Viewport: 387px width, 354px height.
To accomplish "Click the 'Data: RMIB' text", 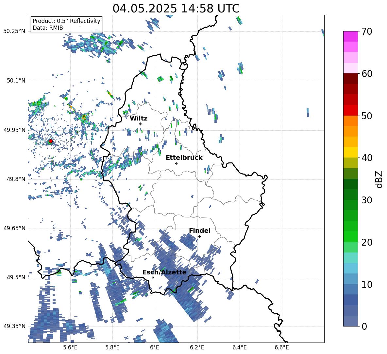I will (48, 28).
